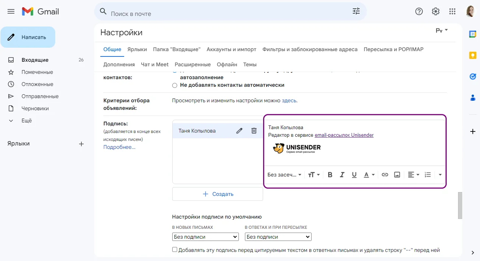Open the "Подробнее..." signature help link
This screenshot has height=261, width=480.
[119, 147]
